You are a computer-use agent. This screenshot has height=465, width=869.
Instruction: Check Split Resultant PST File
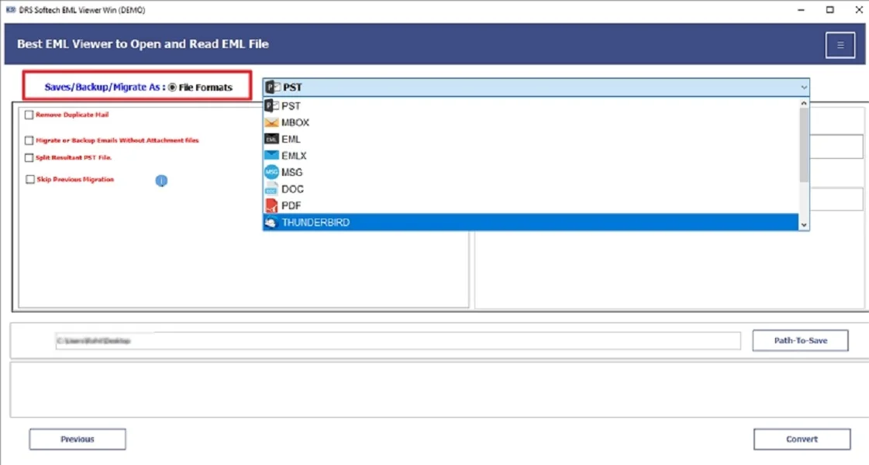(29, 157)
